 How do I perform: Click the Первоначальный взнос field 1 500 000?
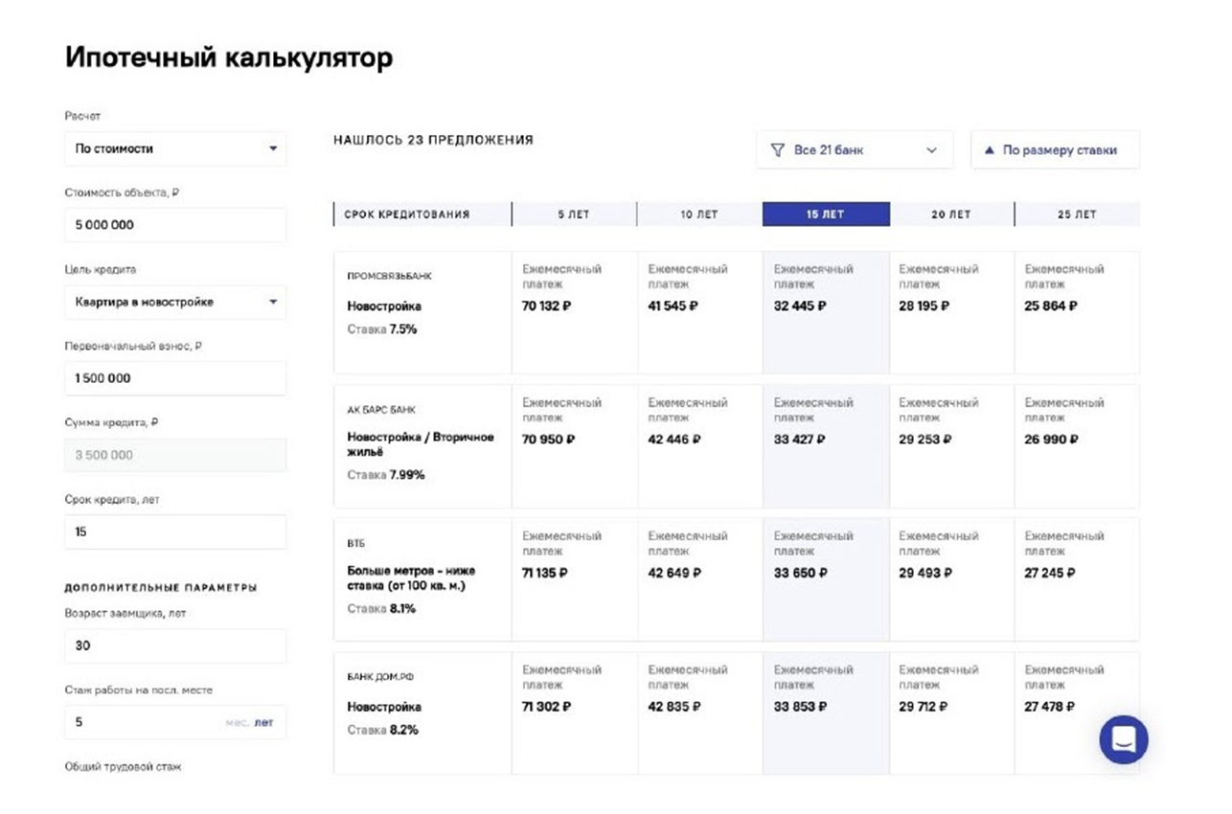coord(175,378)
